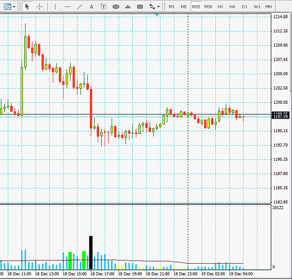This screenshot has width=292, height=280.
Task: Switch to M1 timeframe
Action: pos(172,7)
